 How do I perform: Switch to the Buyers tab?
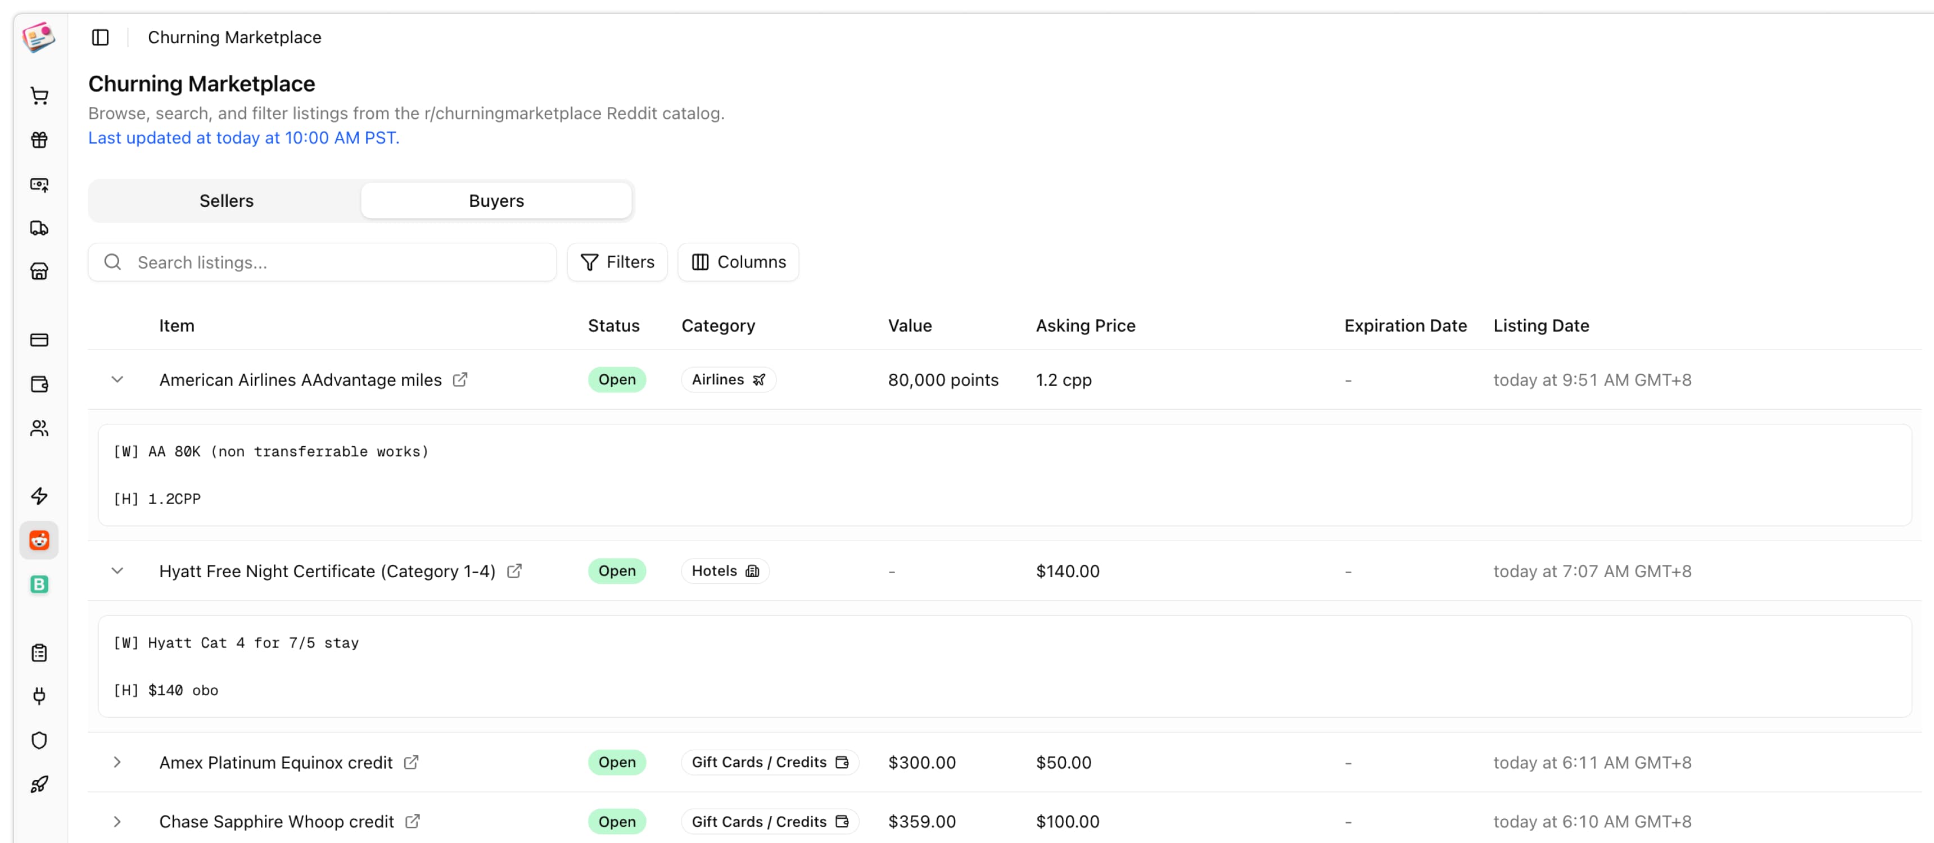coord(496,201)
